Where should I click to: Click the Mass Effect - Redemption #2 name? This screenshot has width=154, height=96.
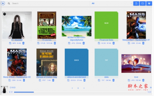coord(17,77)
